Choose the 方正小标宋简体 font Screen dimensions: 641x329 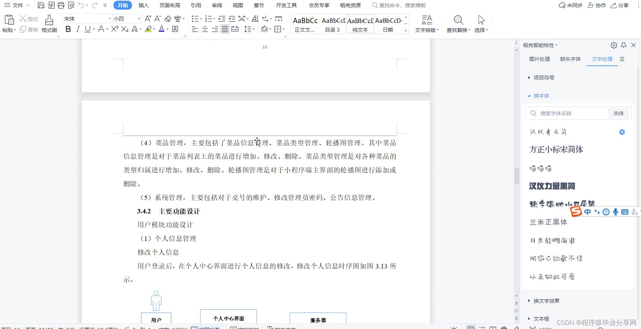[556, 149]
